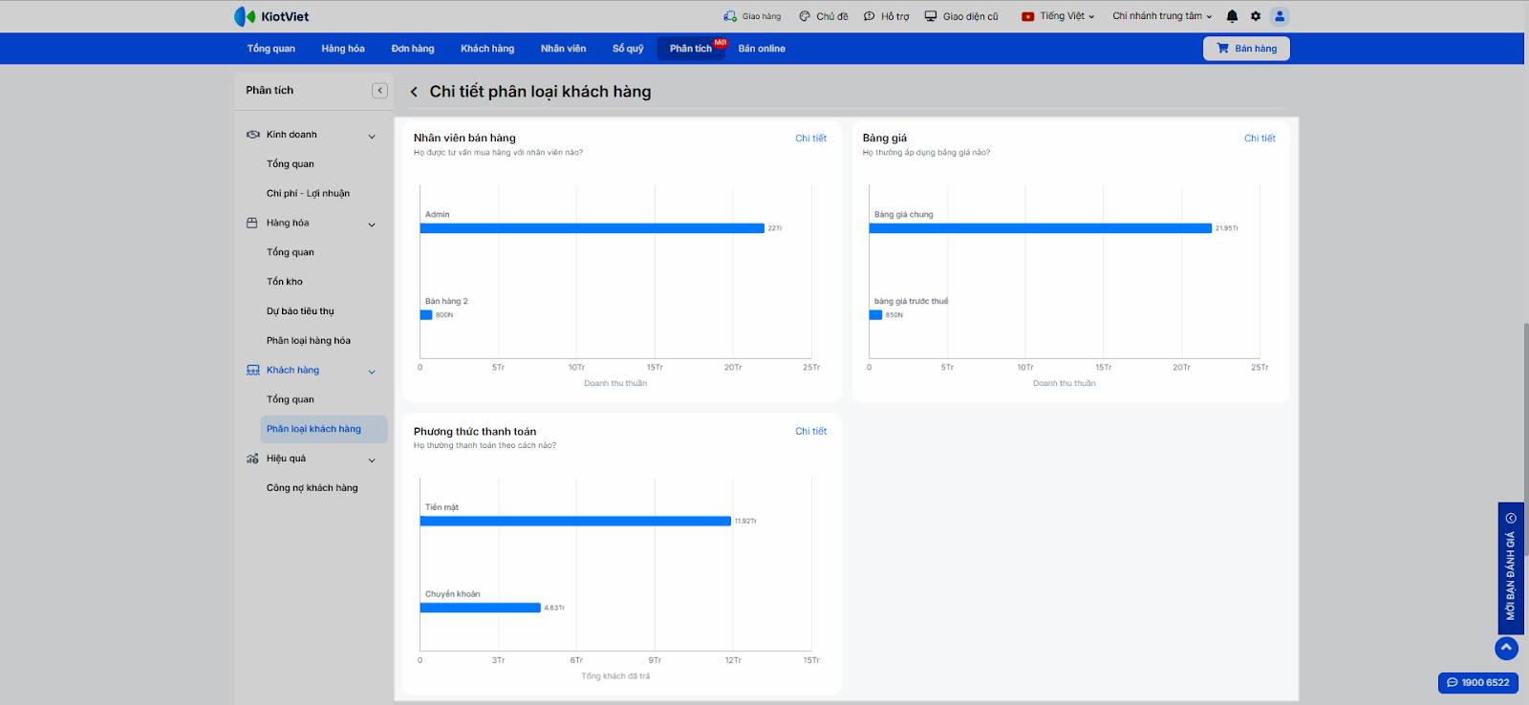Click the back arrow beside page title

[414, 92]
